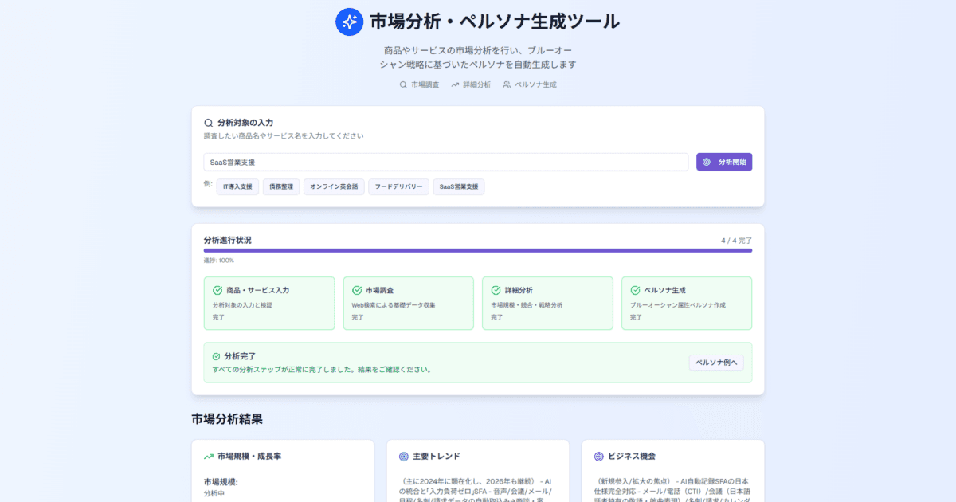Screen dimensions: 956x502
Task: Click the purple 4/4 progress bar
Action: click(478, 250)
